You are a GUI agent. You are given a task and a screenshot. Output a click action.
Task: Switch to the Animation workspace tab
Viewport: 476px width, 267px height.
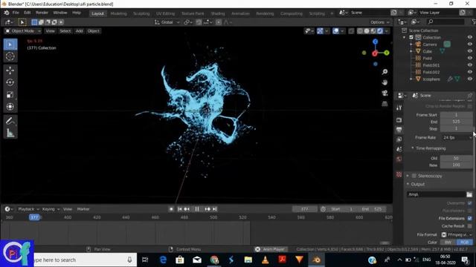point(240,13)
